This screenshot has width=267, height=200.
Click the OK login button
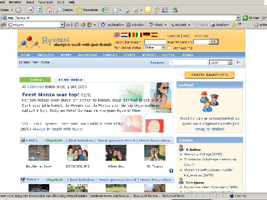[213, 41]
